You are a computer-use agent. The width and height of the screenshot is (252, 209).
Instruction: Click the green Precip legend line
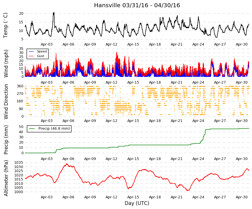click(x=32, y=129)
